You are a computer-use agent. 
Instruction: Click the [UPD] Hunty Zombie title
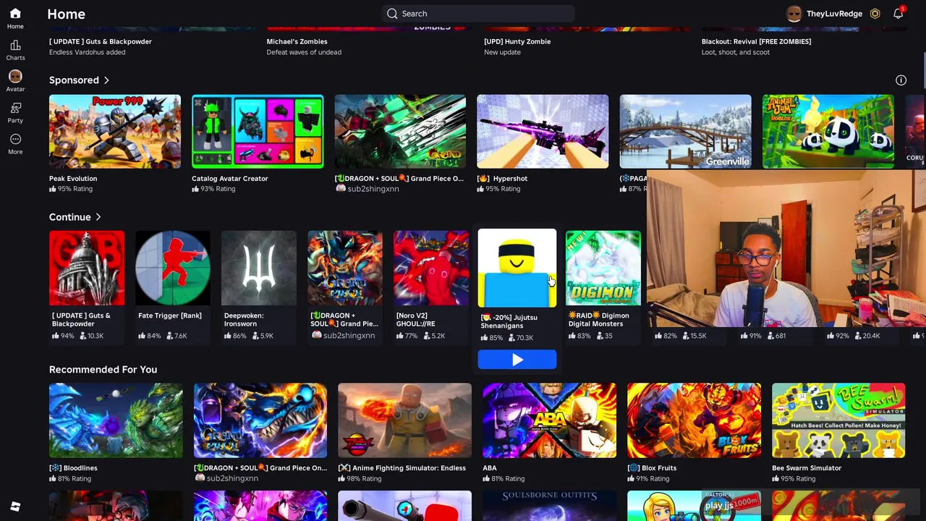[517, 42]
